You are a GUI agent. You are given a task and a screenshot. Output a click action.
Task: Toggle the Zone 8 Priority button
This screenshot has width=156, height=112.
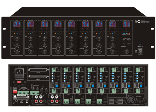tap(115, 33)
